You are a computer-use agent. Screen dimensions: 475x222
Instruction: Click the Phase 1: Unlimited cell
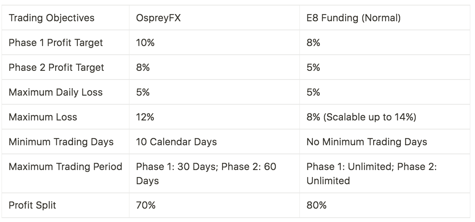[385, 174]
